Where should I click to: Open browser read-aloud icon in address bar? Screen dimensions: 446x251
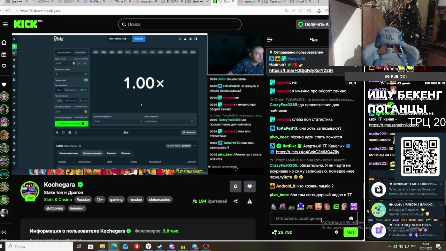click(293, 11)
